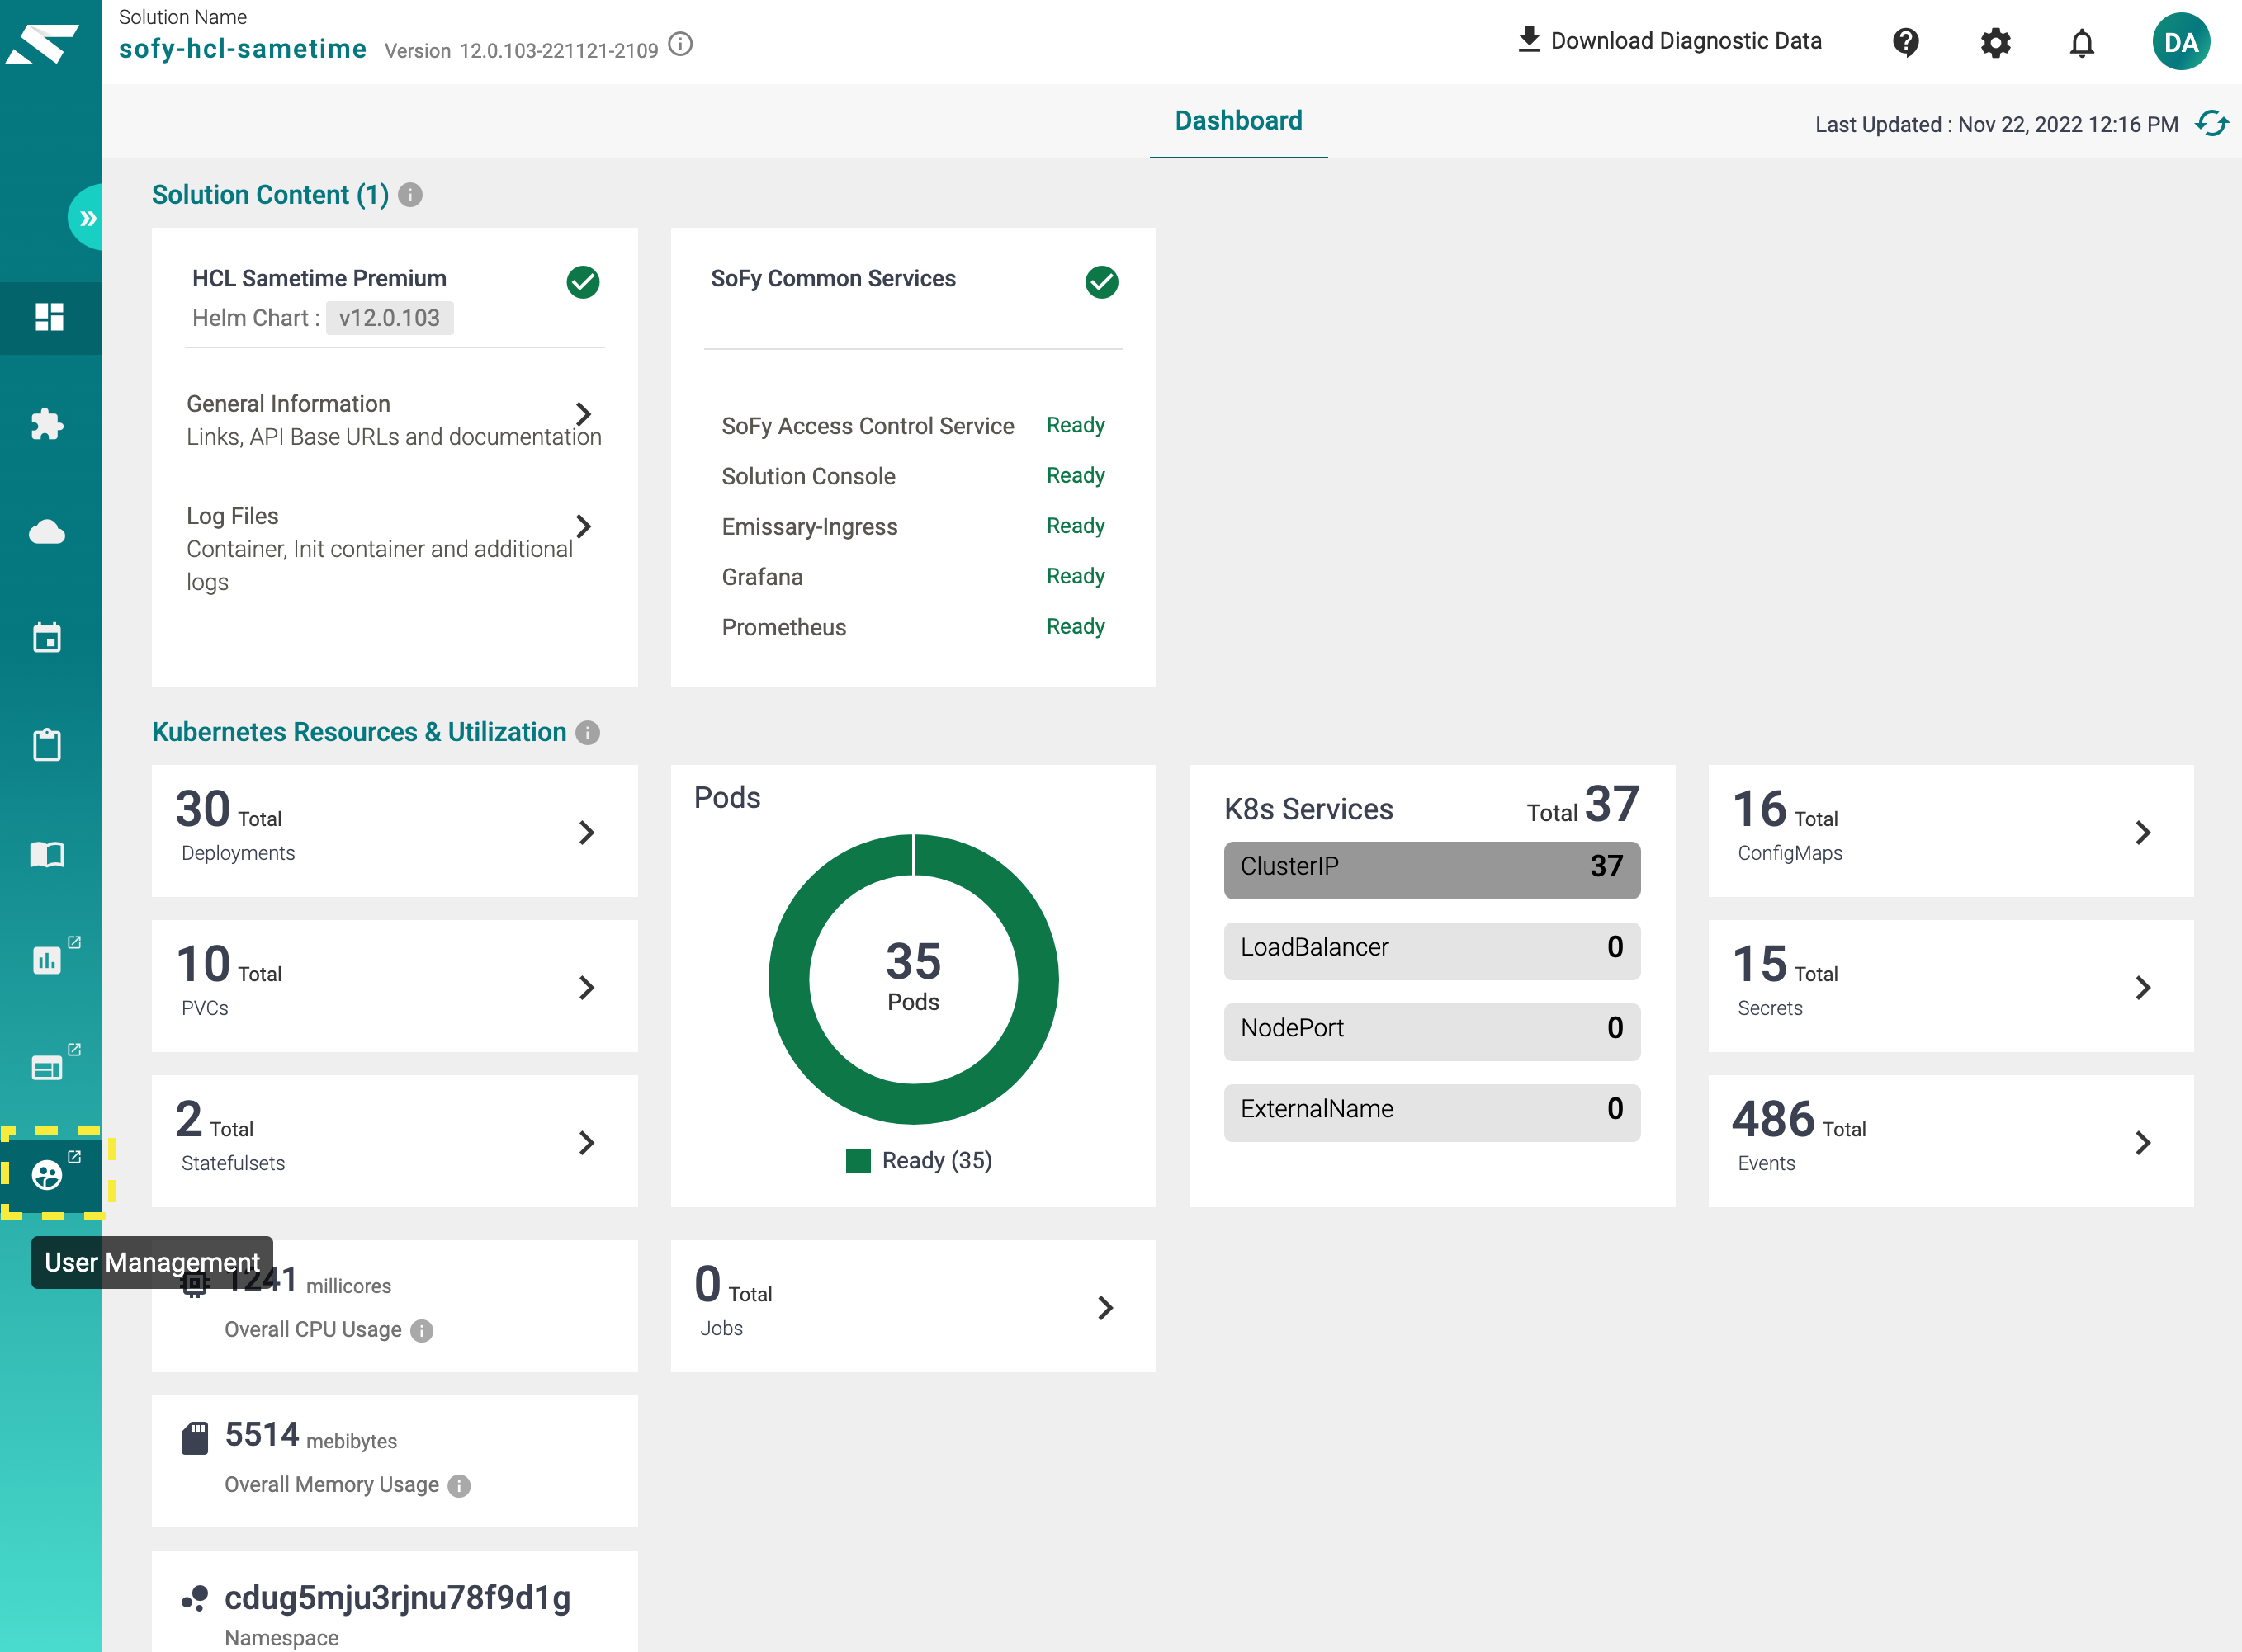Viewport: 2242px width, 1652px height.
Task: Open Events details chevron
Action: [x=2143, y=1142]
